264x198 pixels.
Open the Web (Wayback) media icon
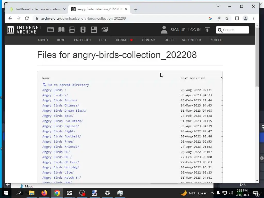[50, 30]
